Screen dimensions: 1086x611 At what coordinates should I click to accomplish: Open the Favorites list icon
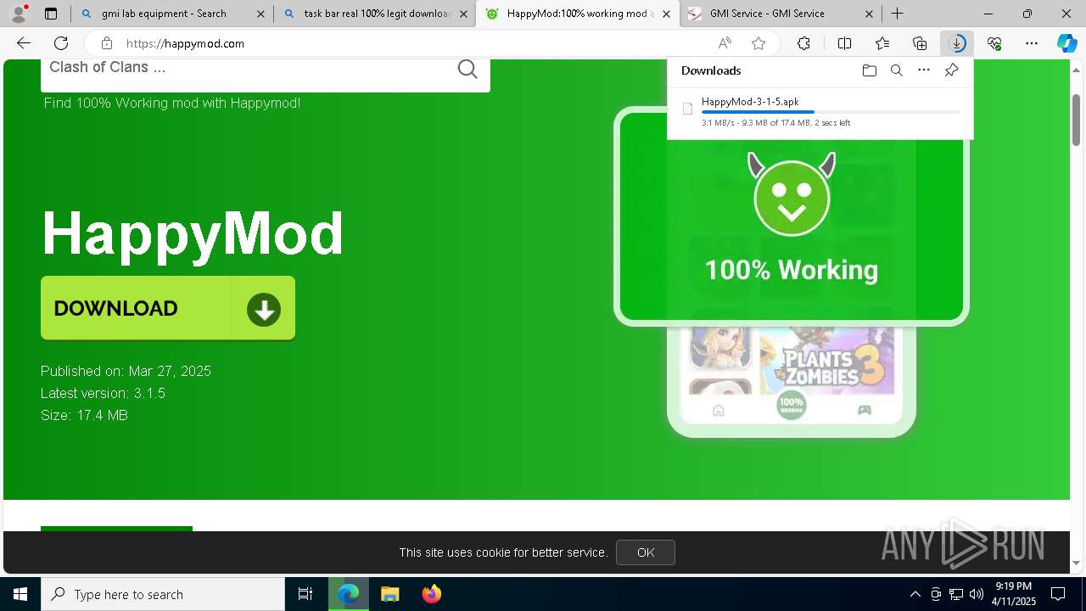click(882, 43)
